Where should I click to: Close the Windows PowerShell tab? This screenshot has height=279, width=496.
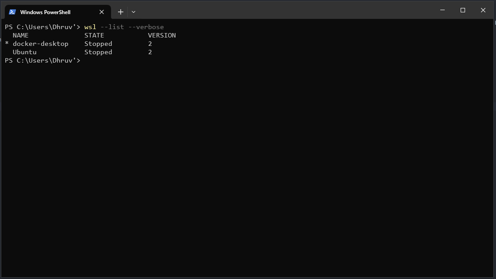(x=102, y=12)
